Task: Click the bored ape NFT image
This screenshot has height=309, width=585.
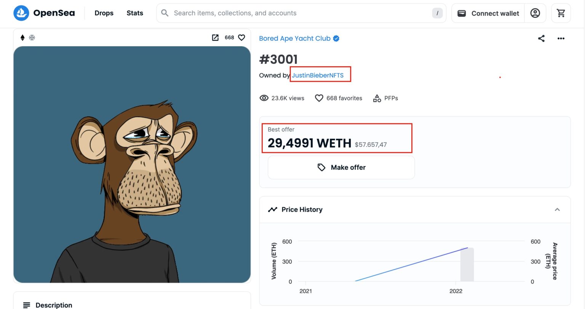Action: [132, 165]
